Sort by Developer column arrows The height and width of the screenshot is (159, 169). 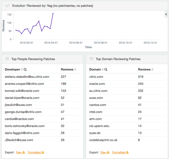[22, 70]
